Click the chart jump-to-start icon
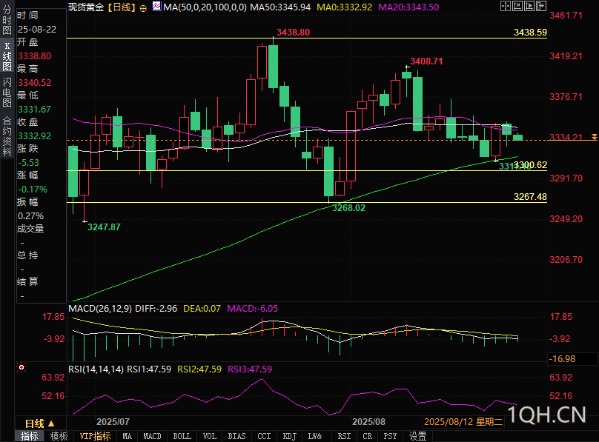599x442 pixels. (x=517, y=6)
